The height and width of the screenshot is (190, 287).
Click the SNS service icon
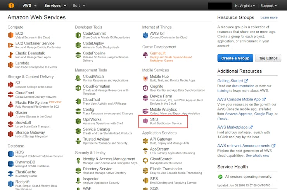pos(145,121)
